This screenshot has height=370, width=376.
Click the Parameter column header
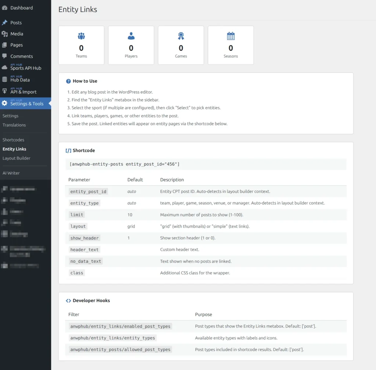click(79, 180)
